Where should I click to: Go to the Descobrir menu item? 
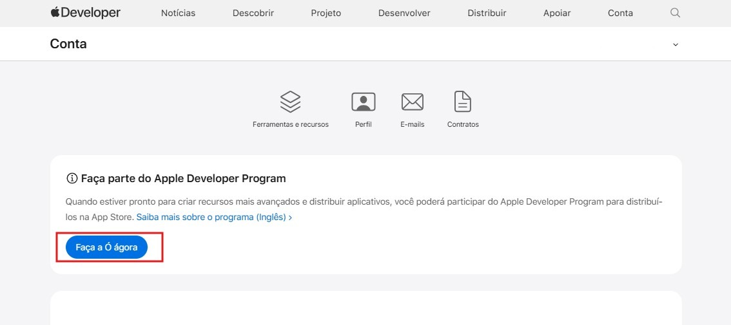tap(253, 13)
